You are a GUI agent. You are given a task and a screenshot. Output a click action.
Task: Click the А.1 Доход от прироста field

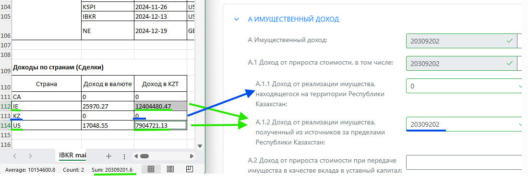tap(462, 63)
